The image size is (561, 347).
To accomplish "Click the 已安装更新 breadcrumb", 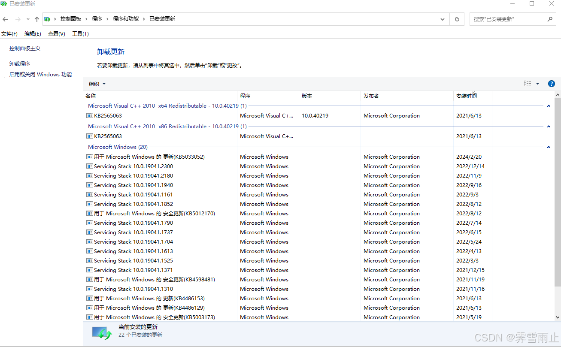I will pos(162,19).
